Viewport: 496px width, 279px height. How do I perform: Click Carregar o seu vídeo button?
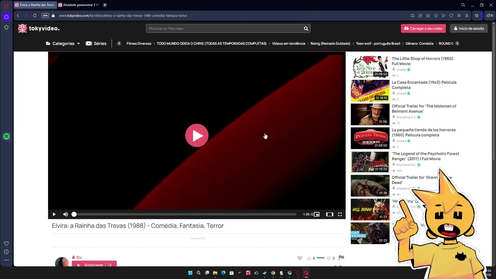(423, 28)
